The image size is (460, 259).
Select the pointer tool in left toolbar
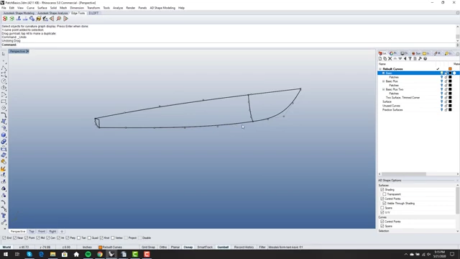pos(4,54)
